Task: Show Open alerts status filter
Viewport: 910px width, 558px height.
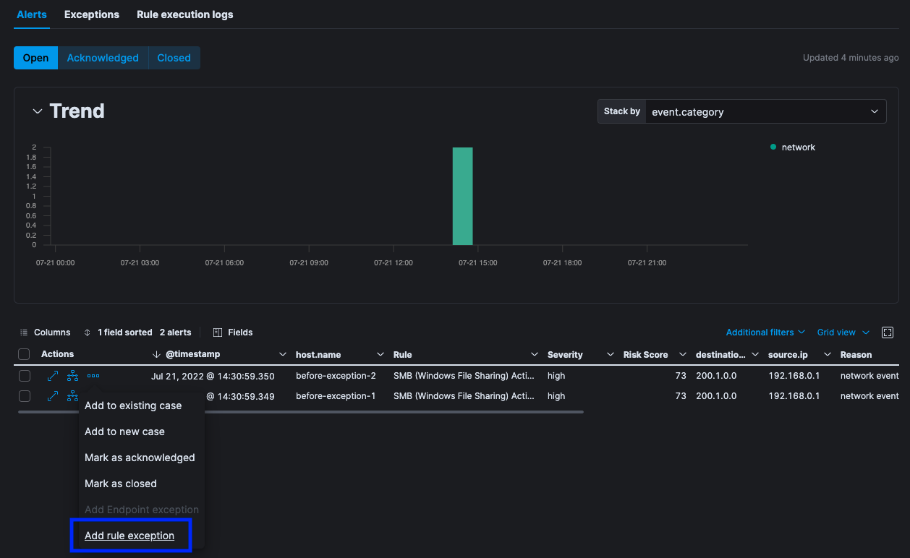Action: tap(35, 58)
